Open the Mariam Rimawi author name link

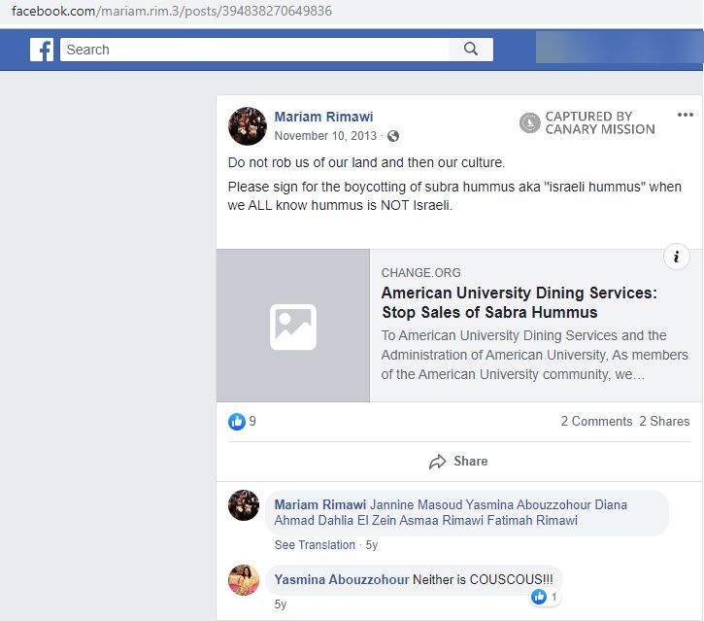click(x=323, y=117)
